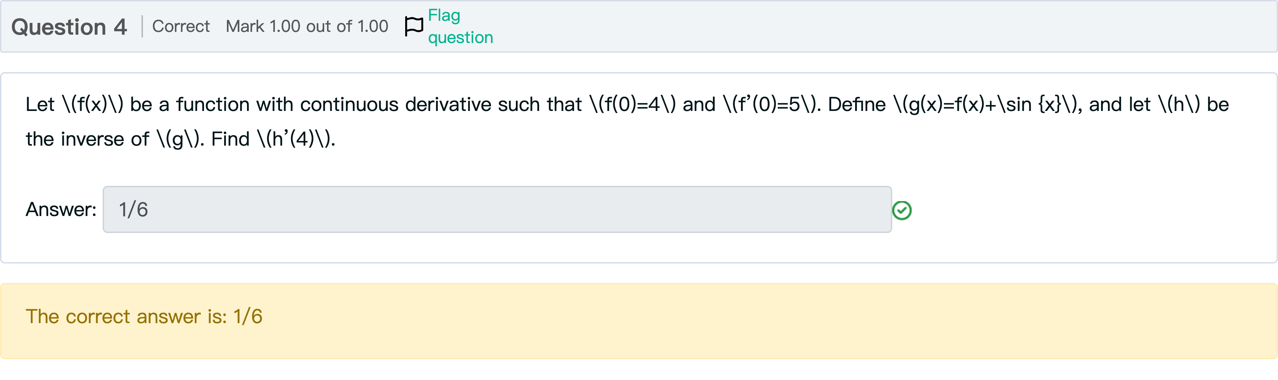Click the word Define in the question
The height and width of the screenshot is (380, 1278).
(x=856, y=105)
